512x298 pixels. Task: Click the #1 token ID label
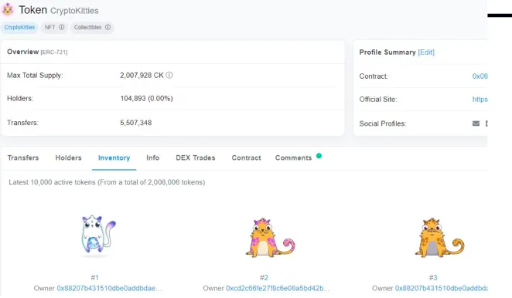(x=94, y=278)
